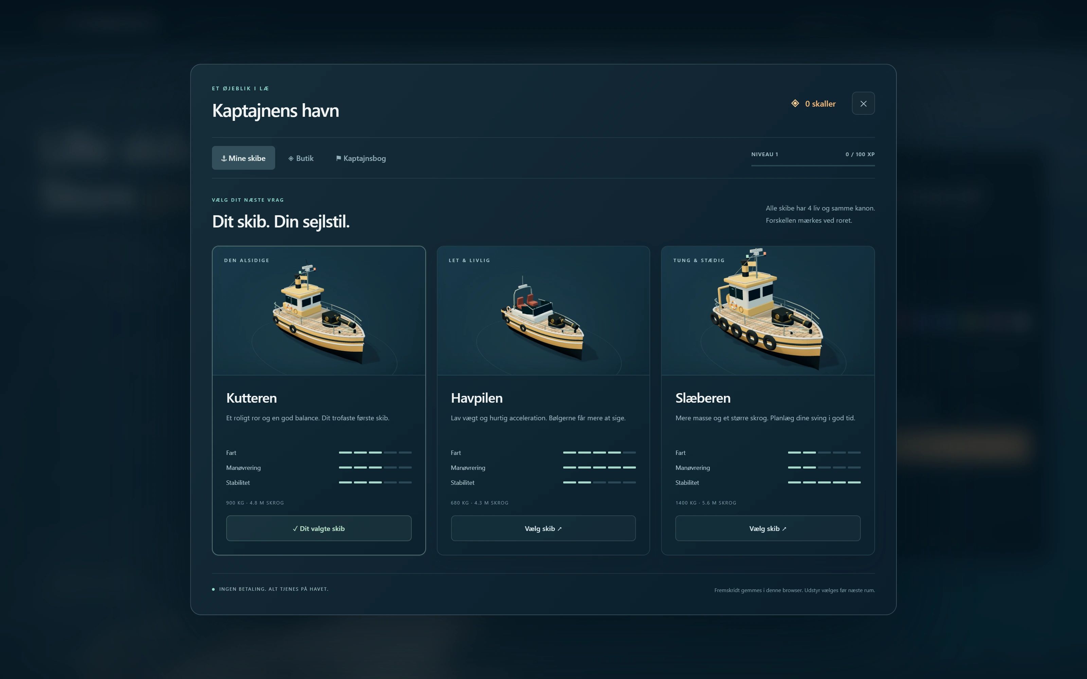Click the NIVEAU 1 label
Screen dimensions: 1087x679
coord(765,154)
